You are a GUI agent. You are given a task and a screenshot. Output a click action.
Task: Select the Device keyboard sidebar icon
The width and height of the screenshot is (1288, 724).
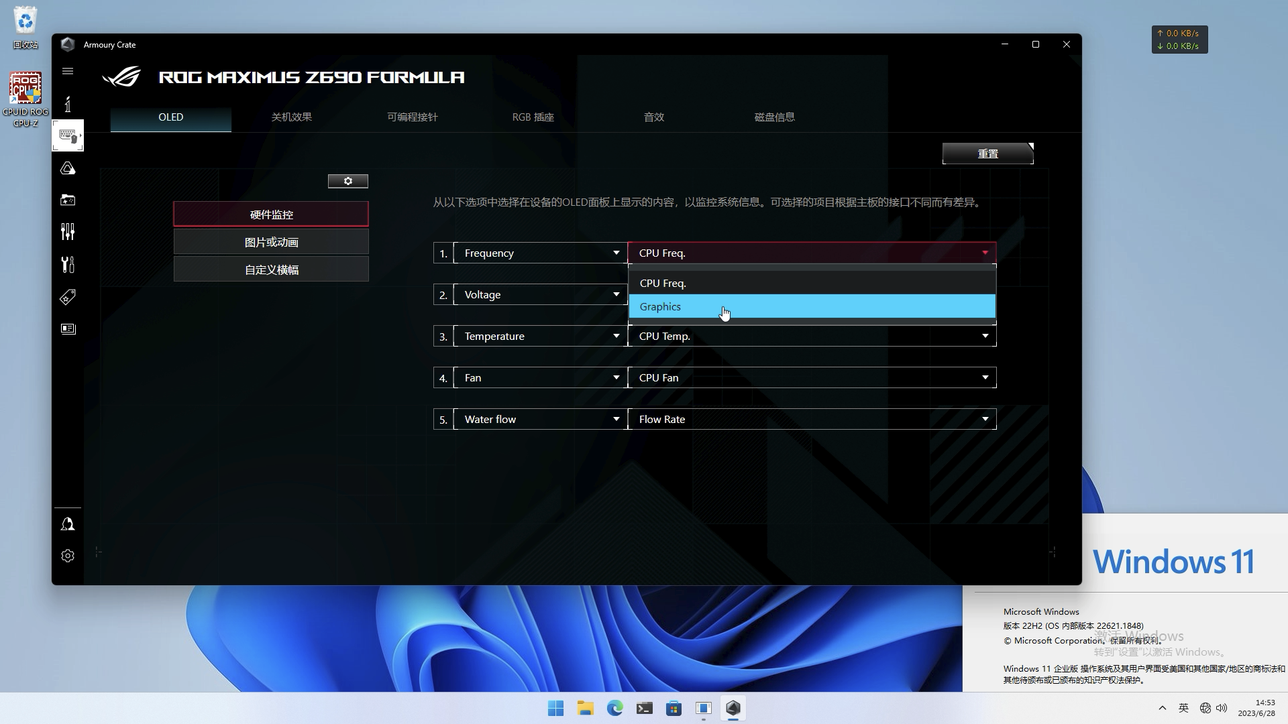coord(68,135)
